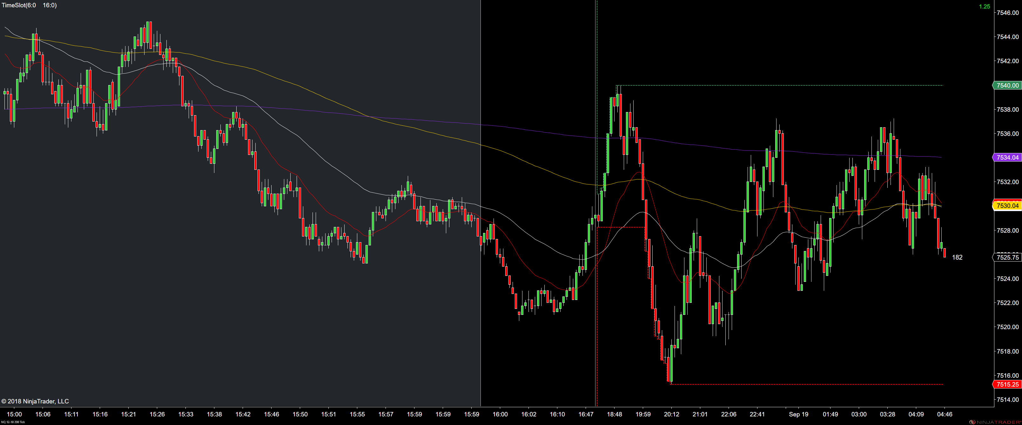
Task: Click the 15:33 time axis label
Action: (x=186, y=414)
